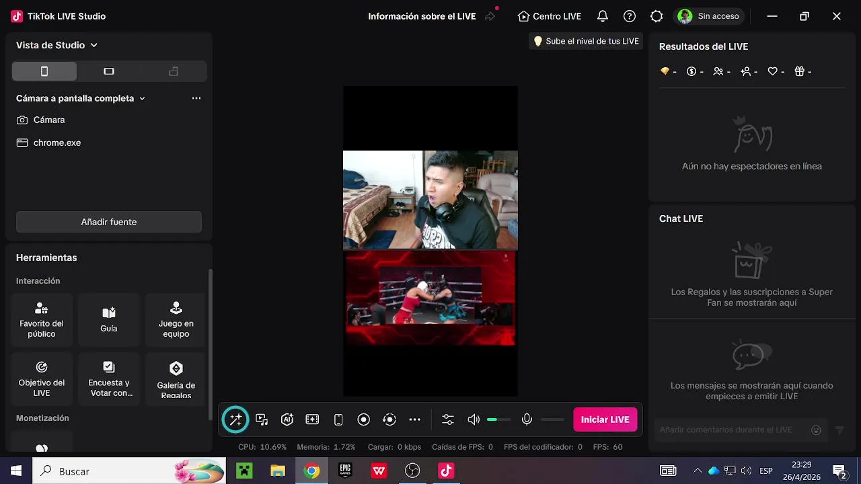
Task: Open Favorito del público tool
Action: 42,320
